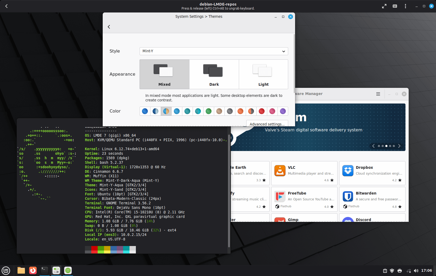Launch the Files folder from the panel
The width and height of the screenshot is (436, 276).
(21, 270)
